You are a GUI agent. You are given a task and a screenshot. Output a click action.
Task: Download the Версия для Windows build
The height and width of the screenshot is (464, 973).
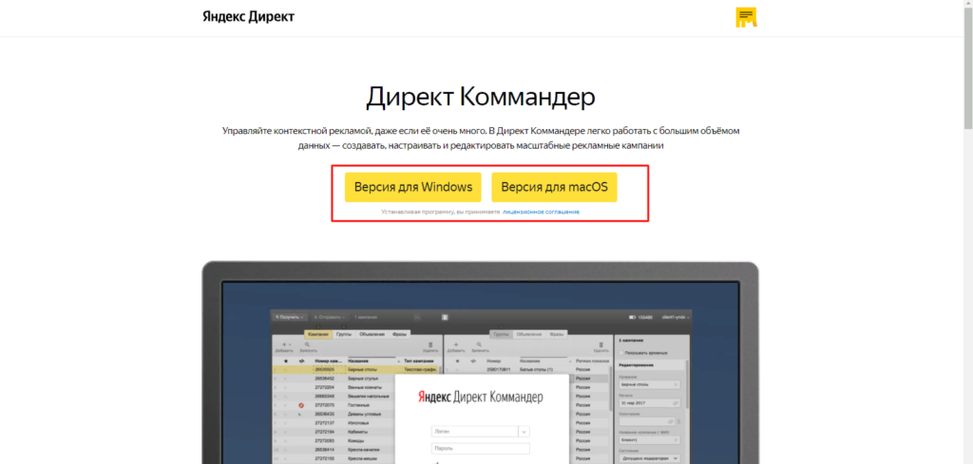(413, 187)
